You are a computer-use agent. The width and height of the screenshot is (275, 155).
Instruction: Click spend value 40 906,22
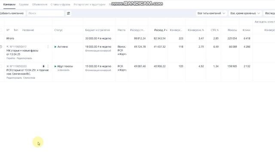(159, 66)
